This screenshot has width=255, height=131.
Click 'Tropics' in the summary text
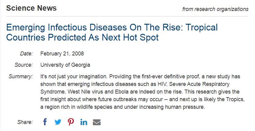pos(235,99)
